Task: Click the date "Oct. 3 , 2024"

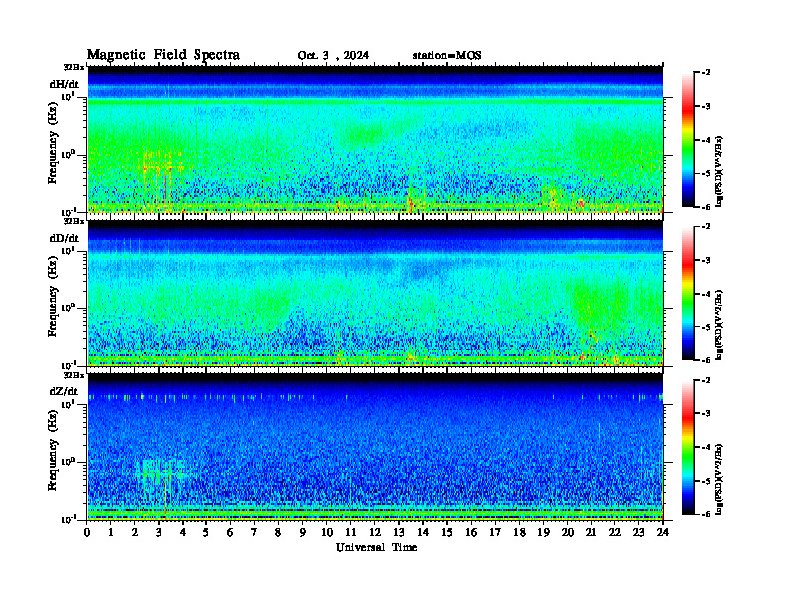Action: (x=333, y=56)
